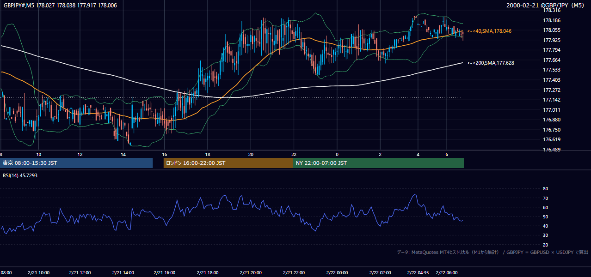Click RSI scale value 80
The width and height of the screenshot is (591, 277).
click(545, 189)
